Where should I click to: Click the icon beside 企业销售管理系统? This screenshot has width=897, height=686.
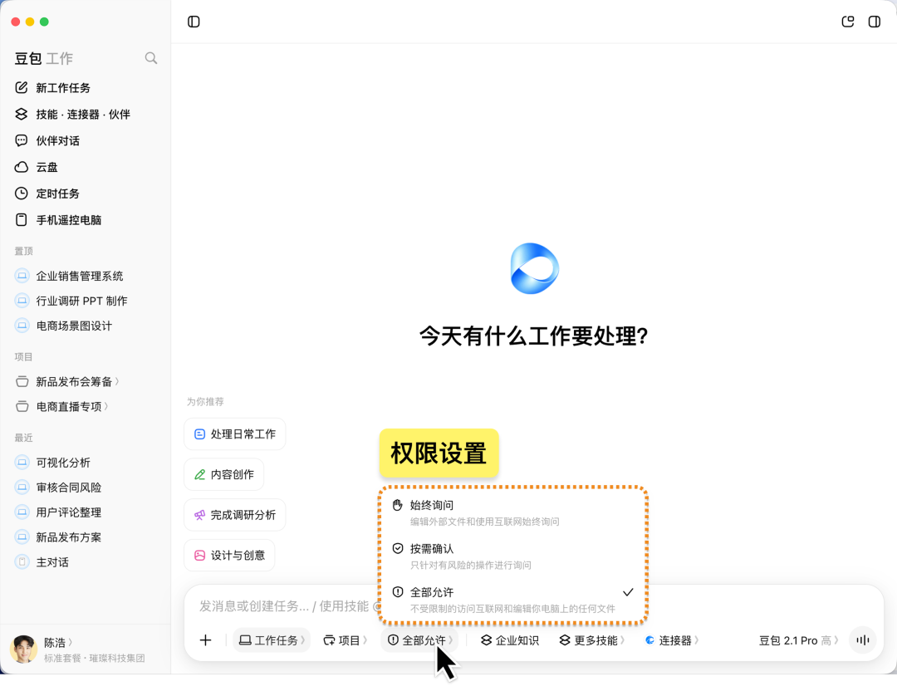tap(22, 276)
